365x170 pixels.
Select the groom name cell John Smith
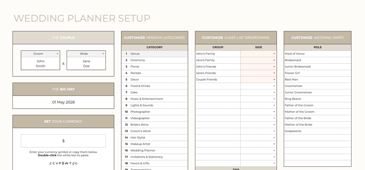pyautogui.click(x=41, y=64)
